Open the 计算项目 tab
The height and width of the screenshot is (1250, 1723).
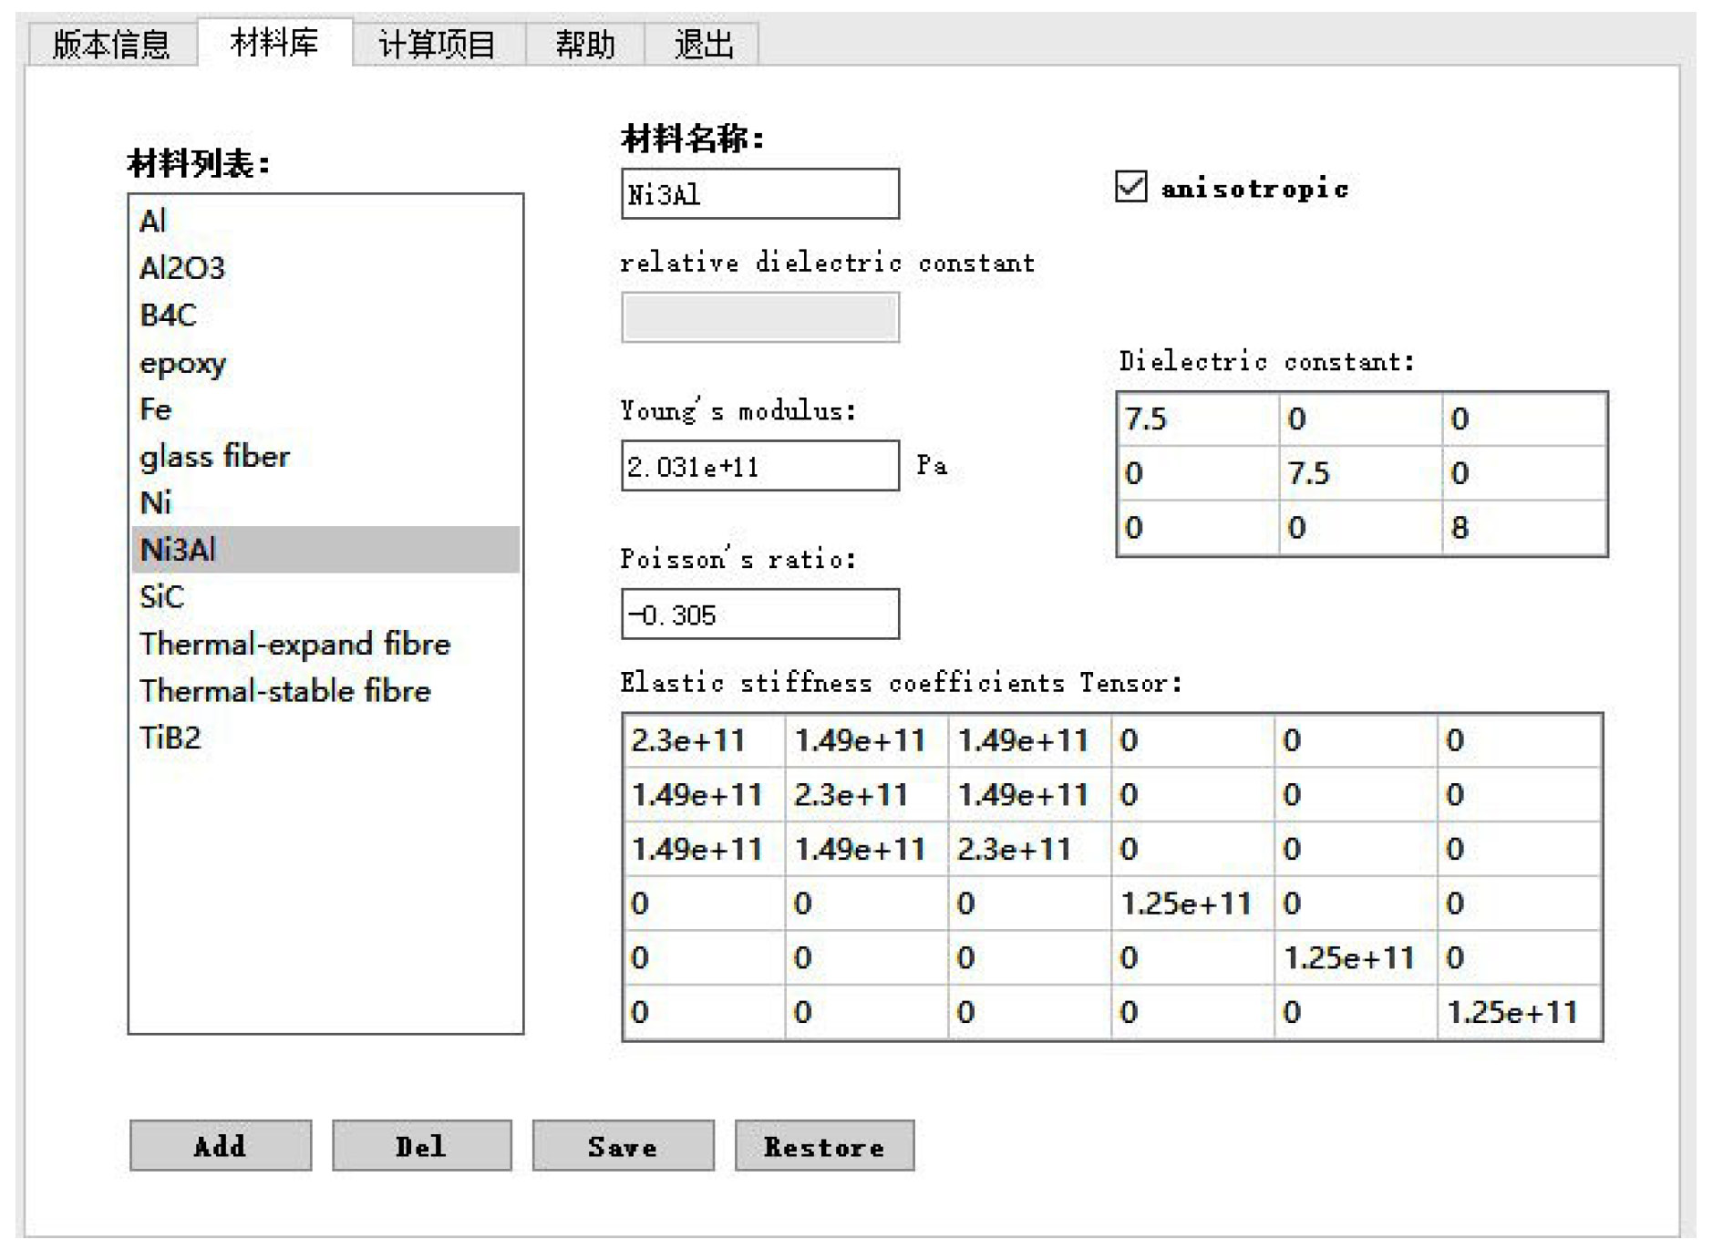click(x=437, y=44)
